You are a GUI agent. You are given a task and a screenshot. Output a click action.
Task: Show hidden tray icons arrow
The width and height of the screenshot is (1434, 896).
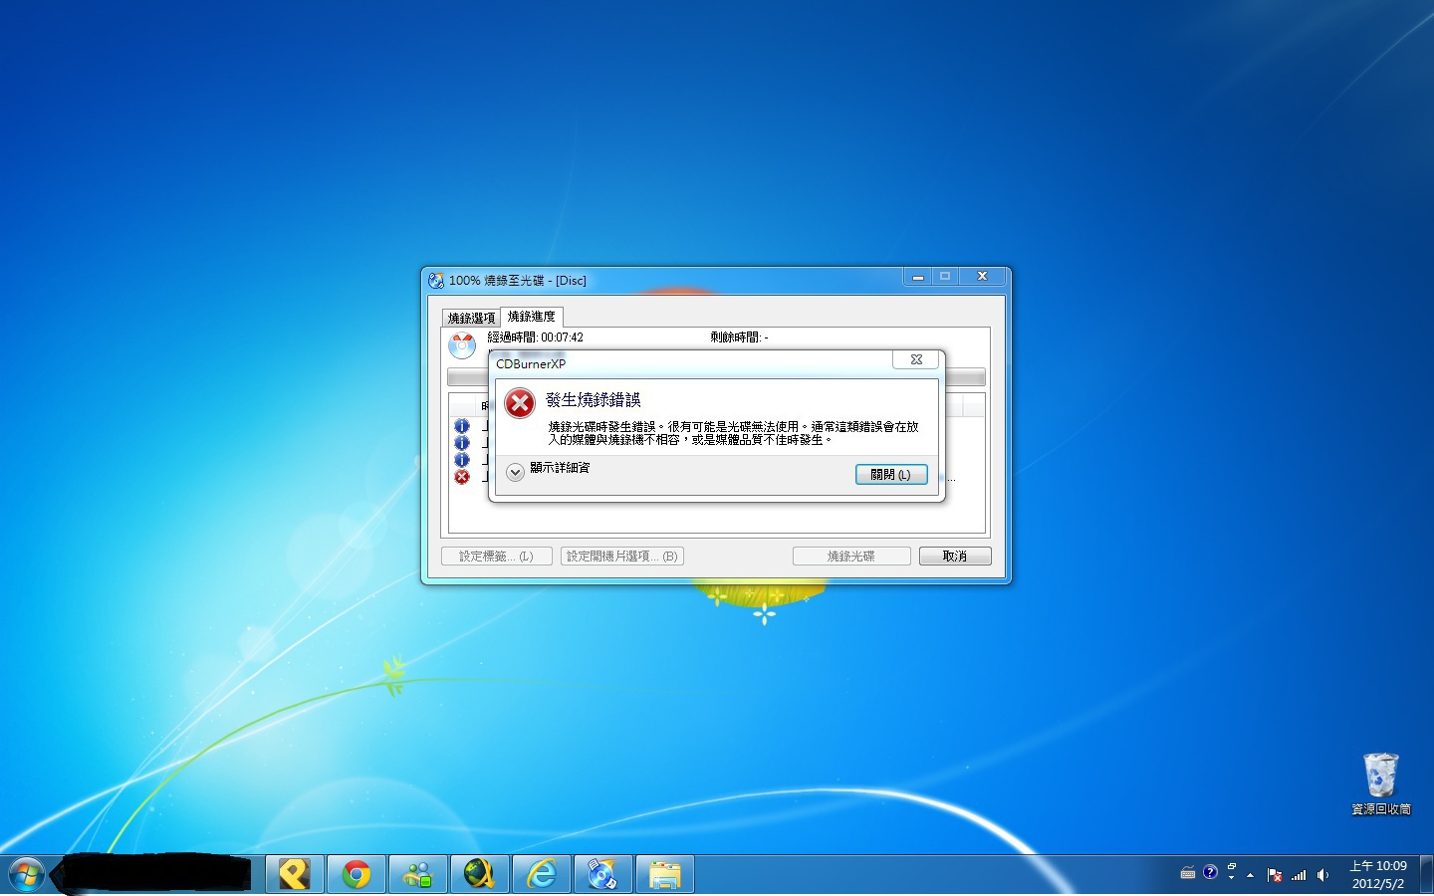[x=1250, y=875]
